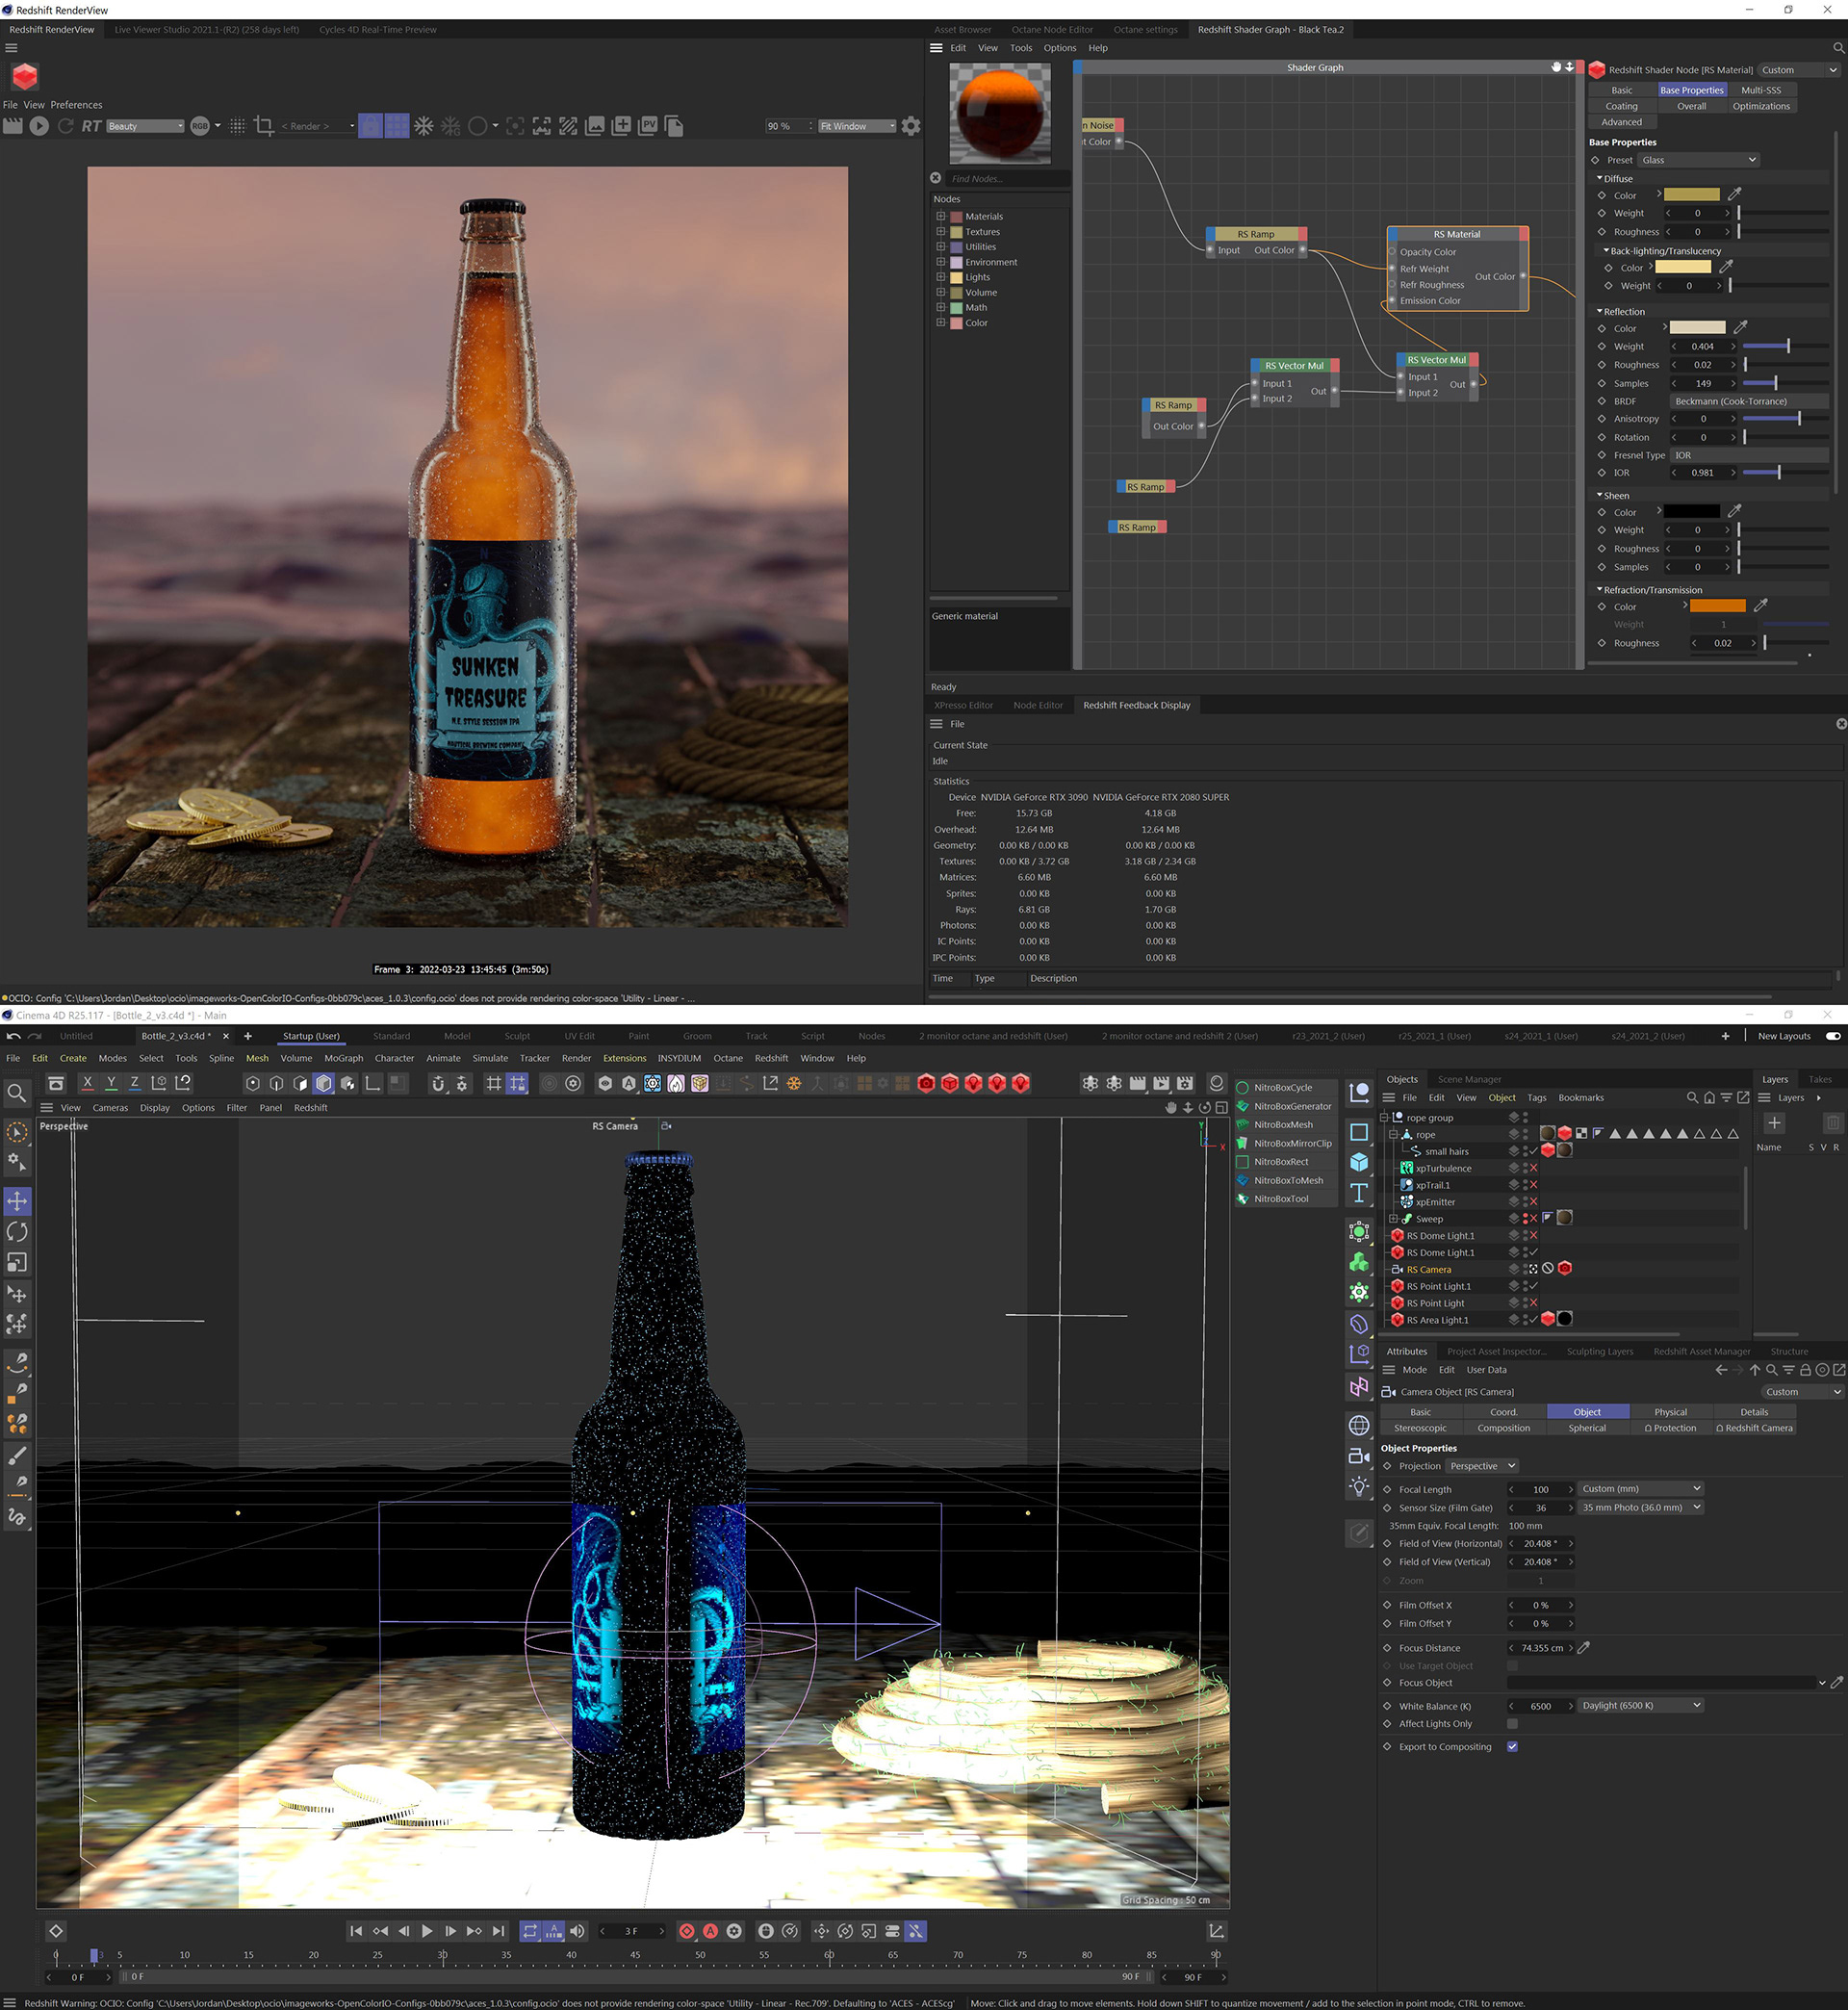Screen dimensions: 1848x2010
Task: Open the MoGraph menu
Action: click(343, 1058)
